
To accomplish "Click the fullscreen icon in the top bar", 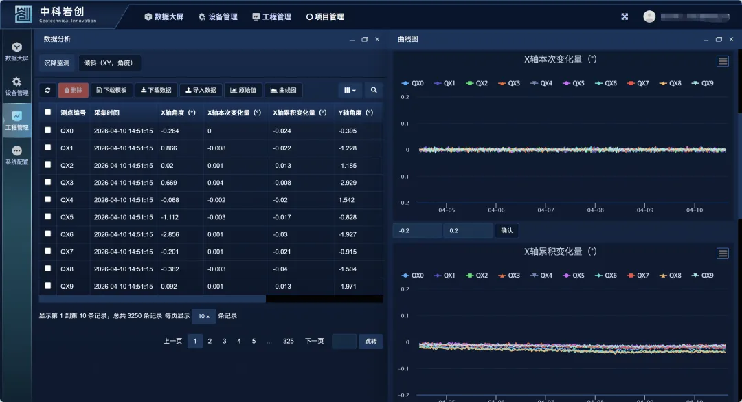I will pos(625,16).
